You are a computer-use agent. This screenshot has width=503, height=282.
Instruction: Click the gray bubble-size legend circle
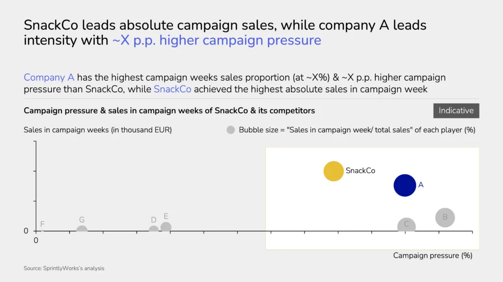pos(231,130)
